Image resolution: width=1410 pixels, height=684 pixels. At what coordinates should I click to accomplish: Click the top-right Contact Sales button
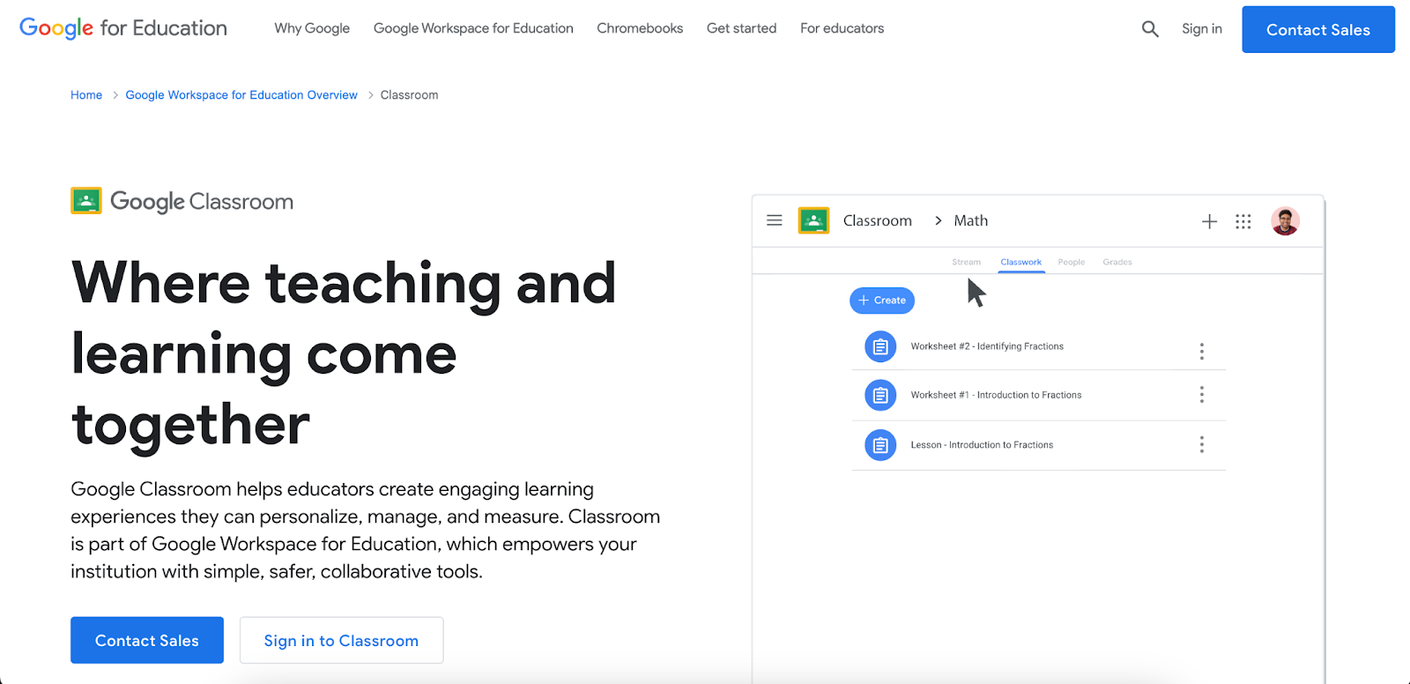(1318, 29)
